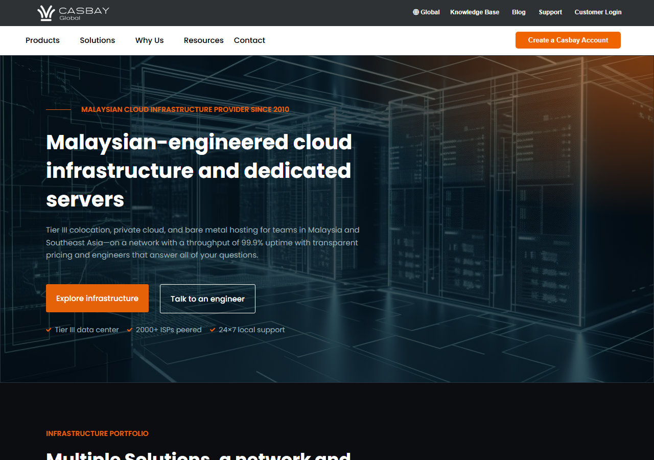Click the text "2000+ ISPs peered"
654x460 pixels.
click(169, 330)
